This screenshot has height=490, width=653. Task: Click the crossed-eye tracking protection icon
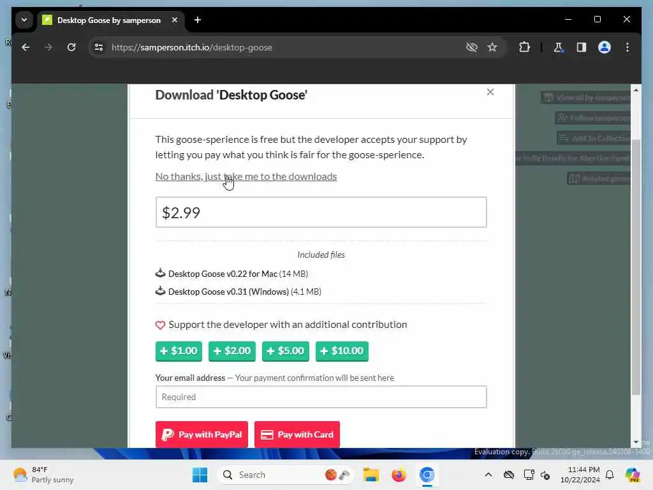[471, 47]
